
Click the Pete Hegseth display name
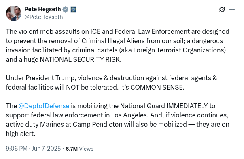(x=42, y=9)
